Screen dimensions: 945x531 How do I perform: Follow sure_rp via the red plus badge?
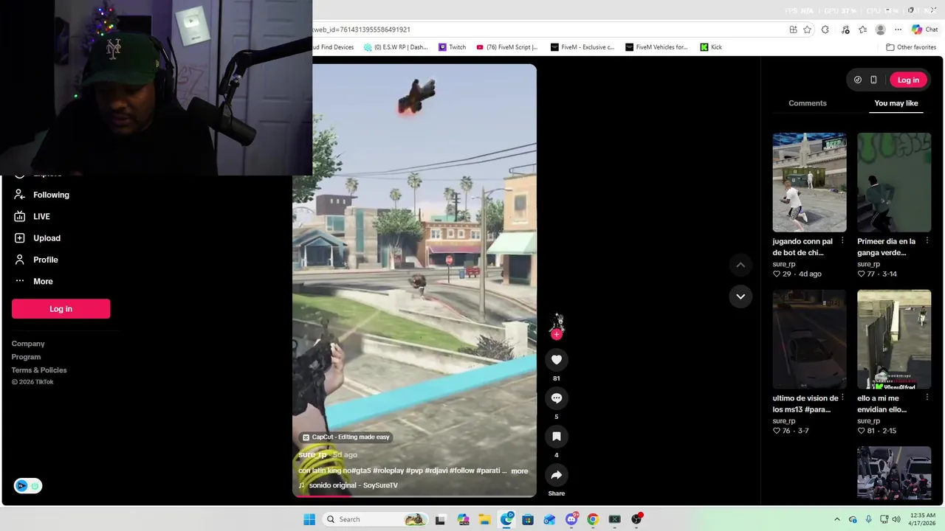pos(557,334)
